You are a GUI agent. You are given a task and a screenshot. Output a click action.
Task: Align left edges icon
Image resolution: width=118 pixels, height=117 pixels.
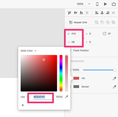[x=97, y=13]
